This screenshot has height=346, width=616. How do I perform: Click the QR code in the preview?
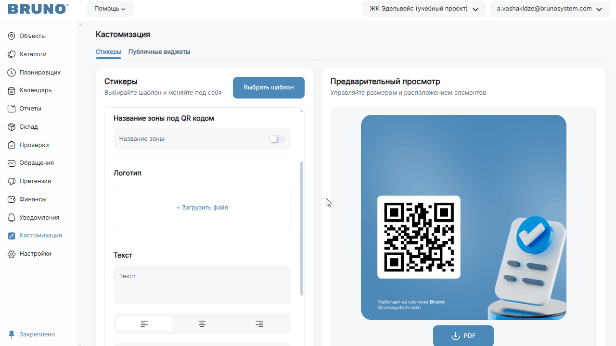(x=419, y=237)
